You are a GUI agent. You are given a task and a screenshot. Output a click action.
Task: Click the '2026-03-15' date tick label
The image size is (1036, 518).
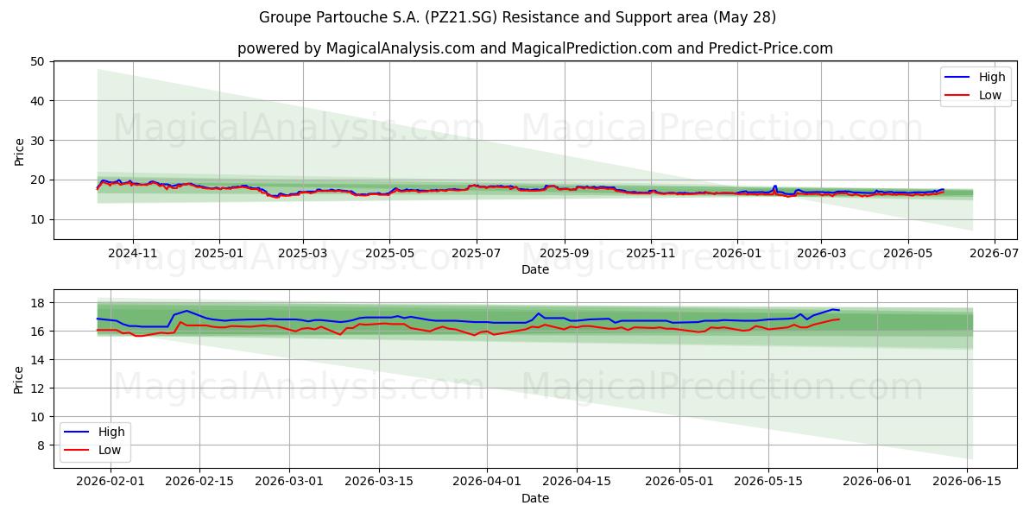click(378, 482)
